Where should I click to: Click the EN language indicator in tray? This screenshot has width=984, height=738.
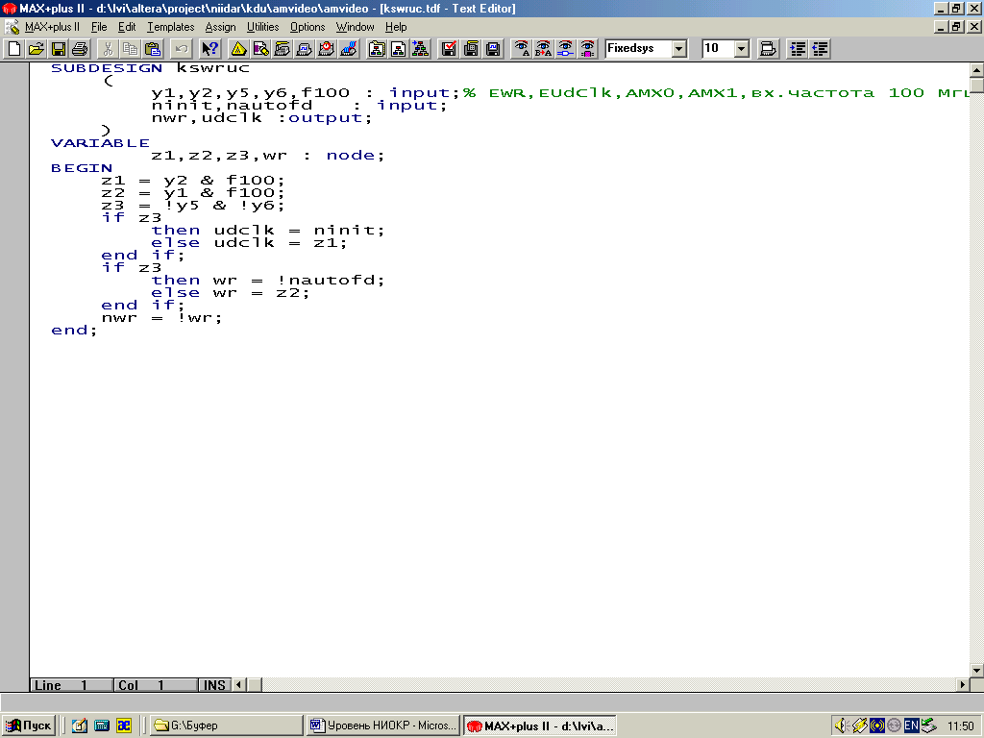tap(911, 726)
